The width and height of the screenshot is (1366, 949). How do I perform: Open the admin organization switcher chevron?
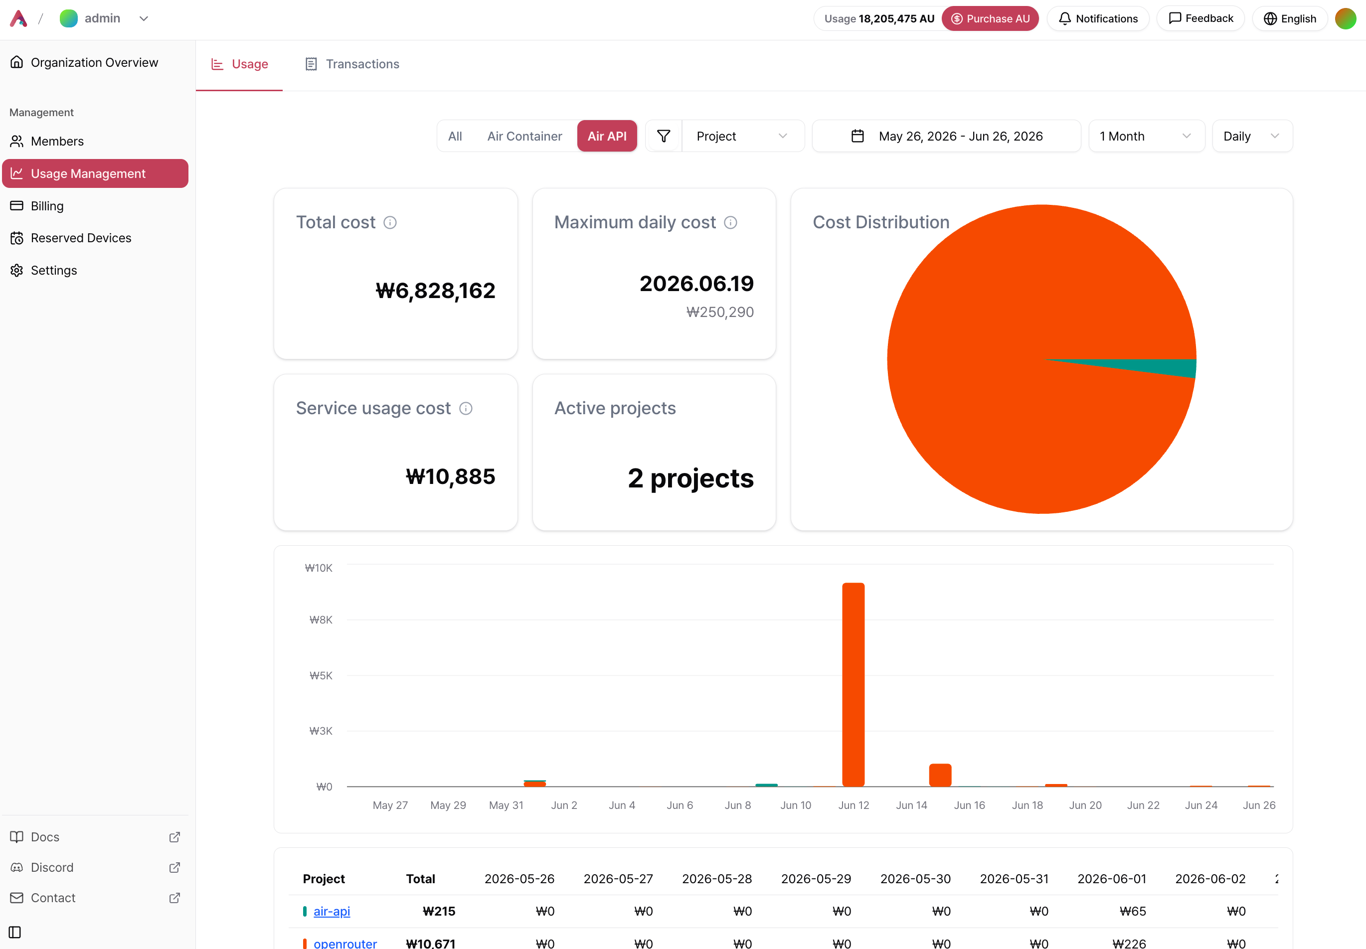point(143,18)
